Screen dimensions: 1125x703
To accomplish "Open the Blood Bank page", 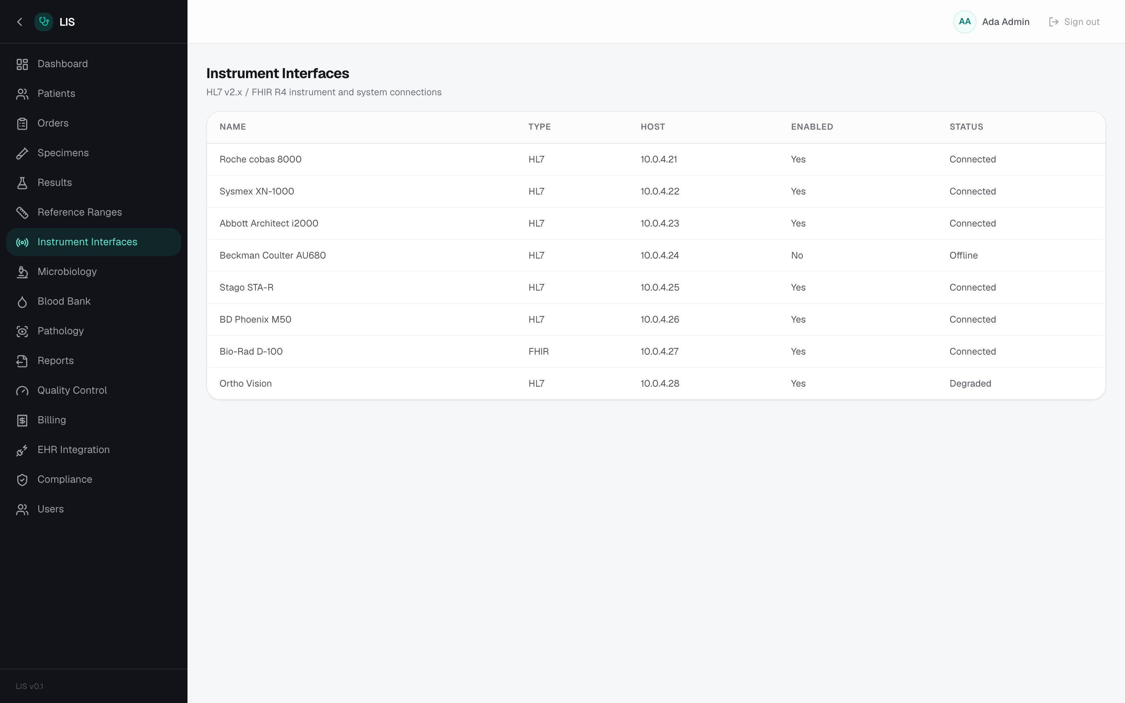I will point(93,302).
